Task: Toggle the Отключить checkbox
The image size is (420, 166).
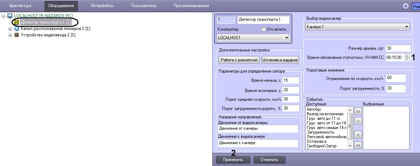Action: 263,29
